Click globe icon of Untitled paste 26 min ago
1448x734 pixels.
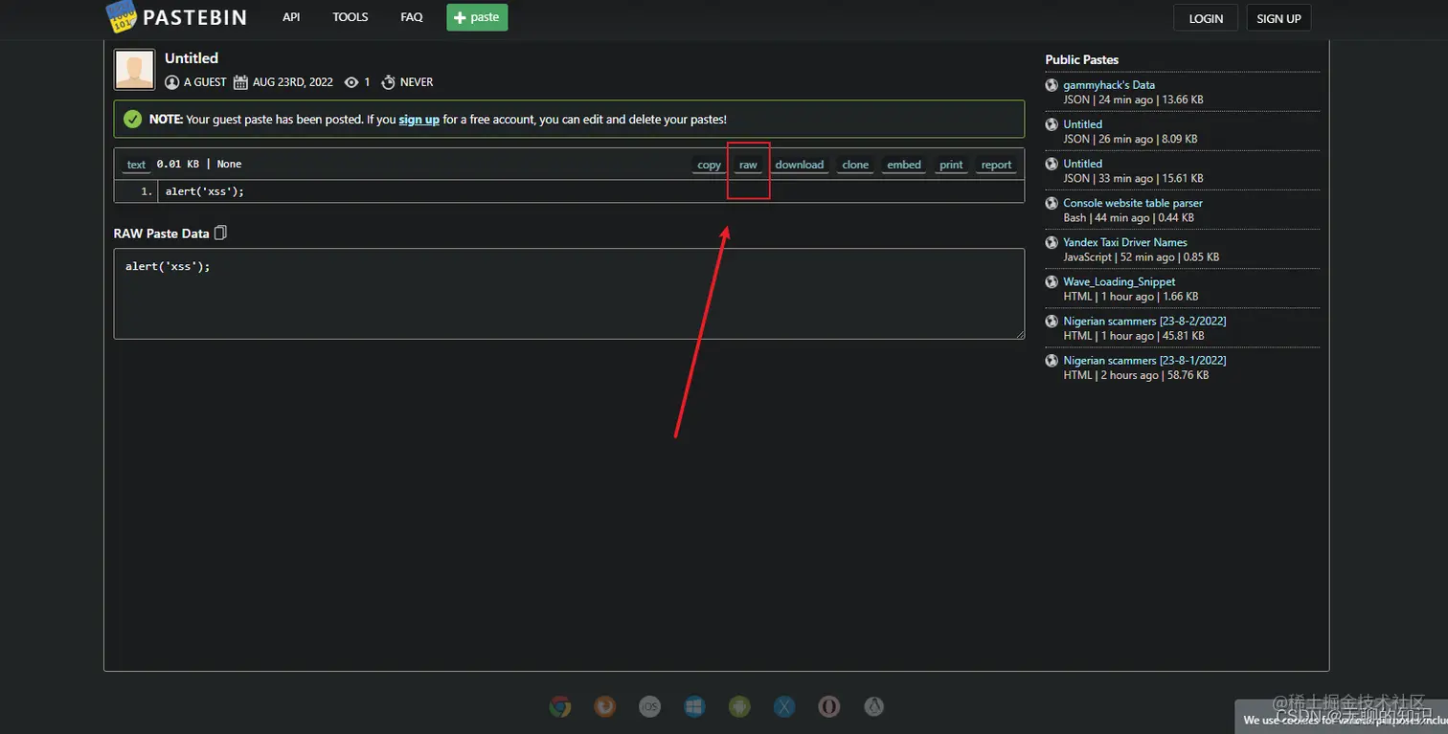1052,124
